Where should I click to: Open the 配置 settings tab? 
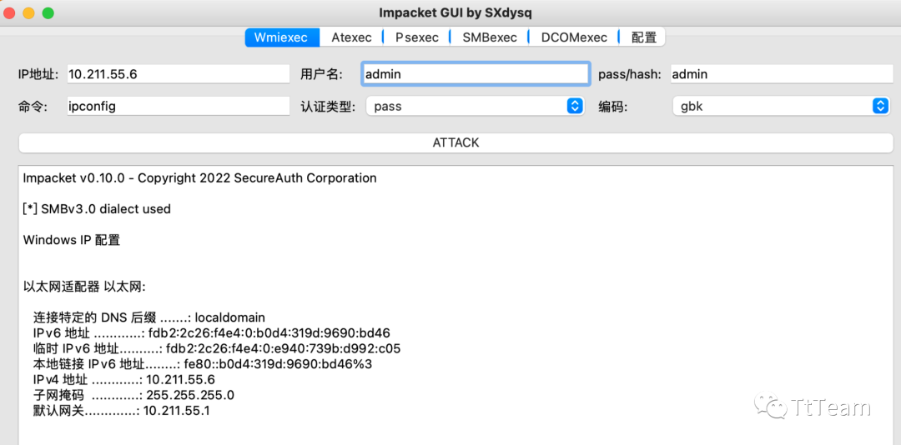tap(643, 37)
